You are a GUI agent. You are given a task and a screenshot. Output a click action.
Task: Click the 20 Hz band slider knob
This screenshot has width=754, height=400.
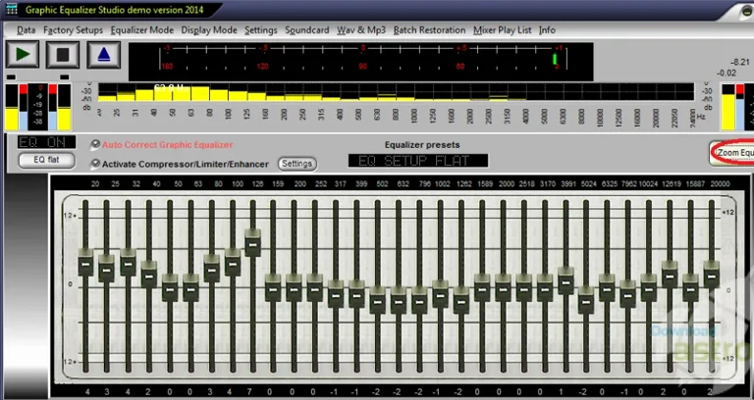[x=85, y=263]
